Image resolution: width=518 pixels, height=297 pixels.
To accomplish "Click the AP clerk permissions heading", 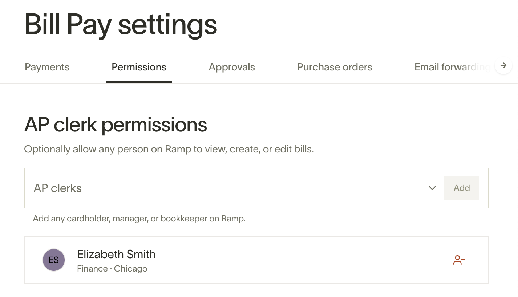I will [x=116, y=125].
